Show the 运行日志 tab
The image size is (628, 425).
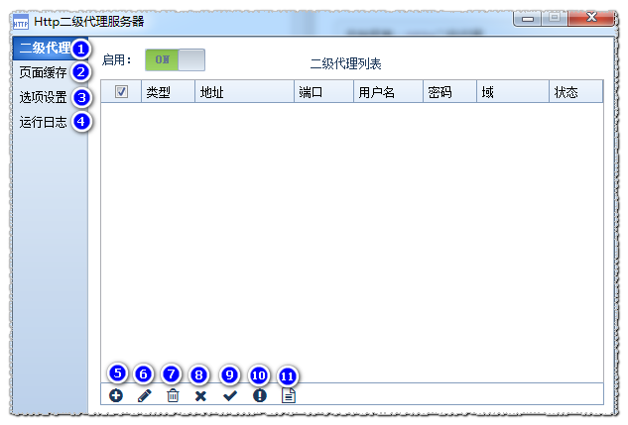[44, 123]
